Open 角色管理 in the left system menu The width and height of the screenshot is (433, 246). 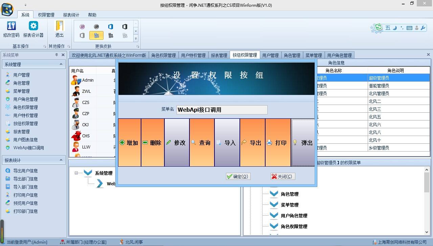click(x=21, y=83)
